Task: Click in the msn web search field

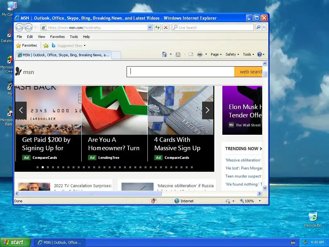Action: pyautogui.click(x=181, y=72)
